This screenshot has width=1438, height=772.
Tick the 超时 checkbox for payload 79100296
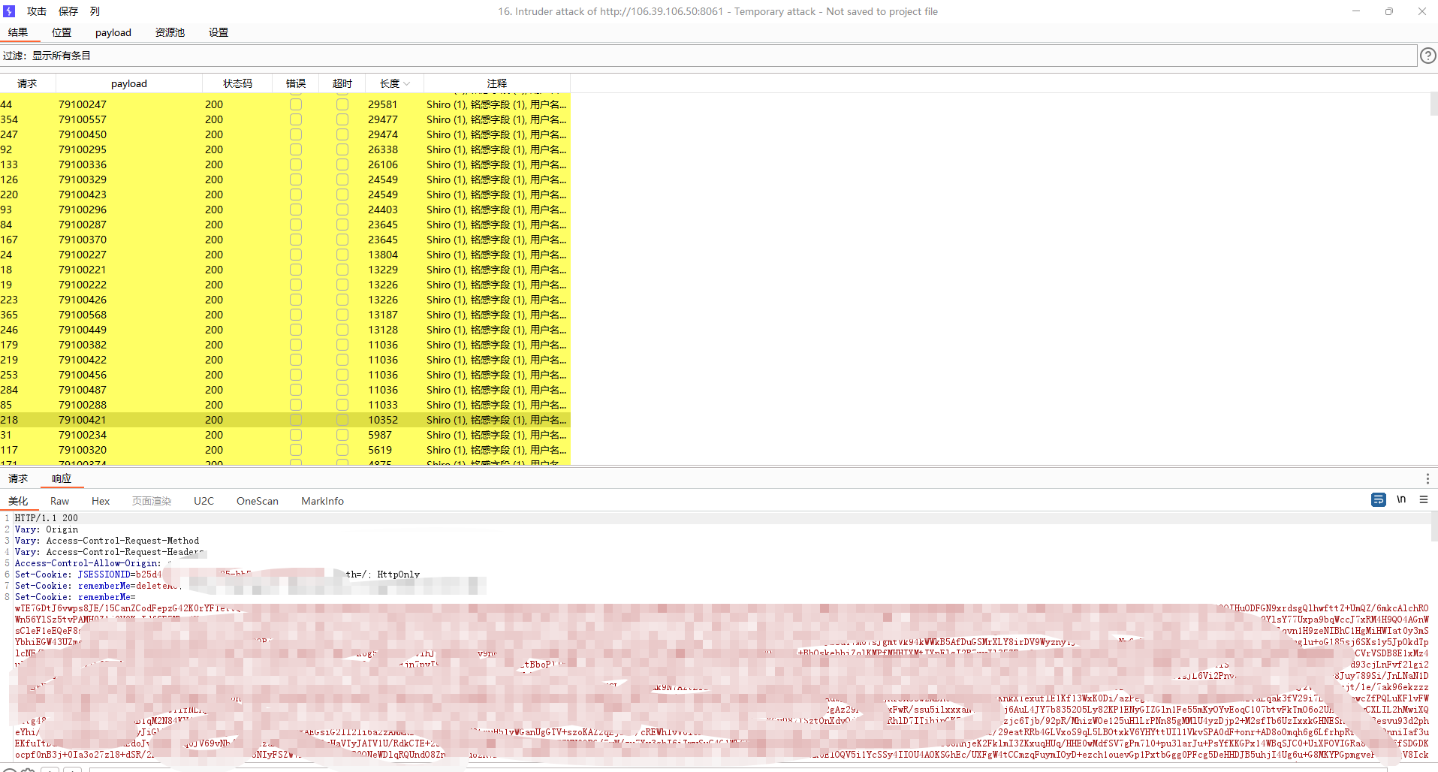342,210
